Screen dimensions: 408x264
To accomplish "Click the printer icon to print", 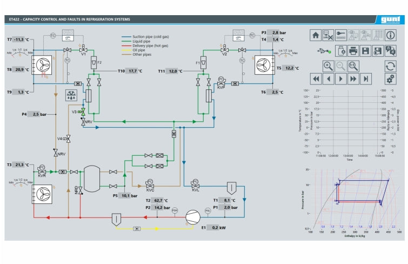I will (353, 51).
